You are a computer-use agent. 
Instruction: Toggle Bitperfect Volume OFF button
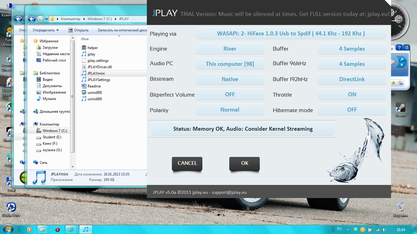click(x=230, y=94)
